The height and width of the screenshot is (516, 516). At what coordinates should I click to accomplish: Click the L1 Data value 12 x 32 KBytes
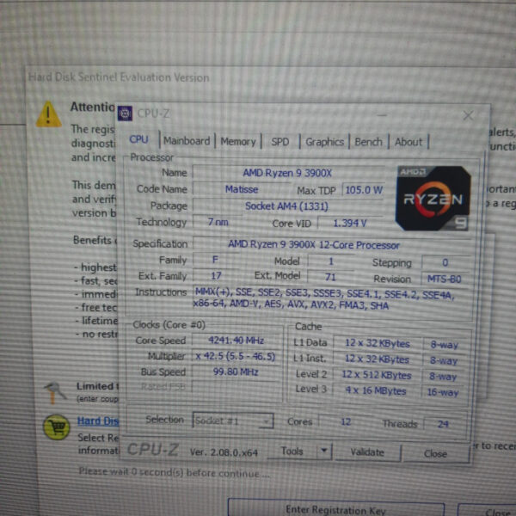coord(378,343)
